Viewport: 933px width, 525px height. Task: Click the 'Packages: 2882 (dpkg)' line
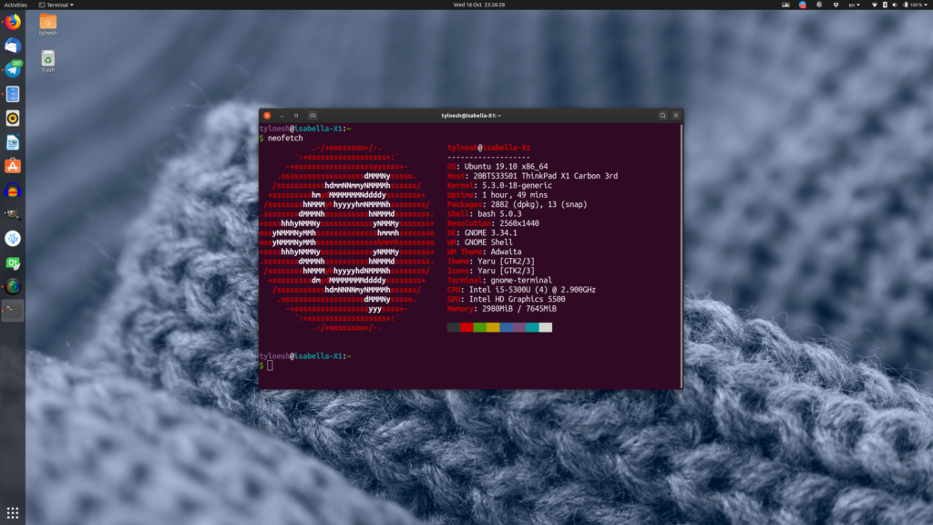(x=518, y=205)
